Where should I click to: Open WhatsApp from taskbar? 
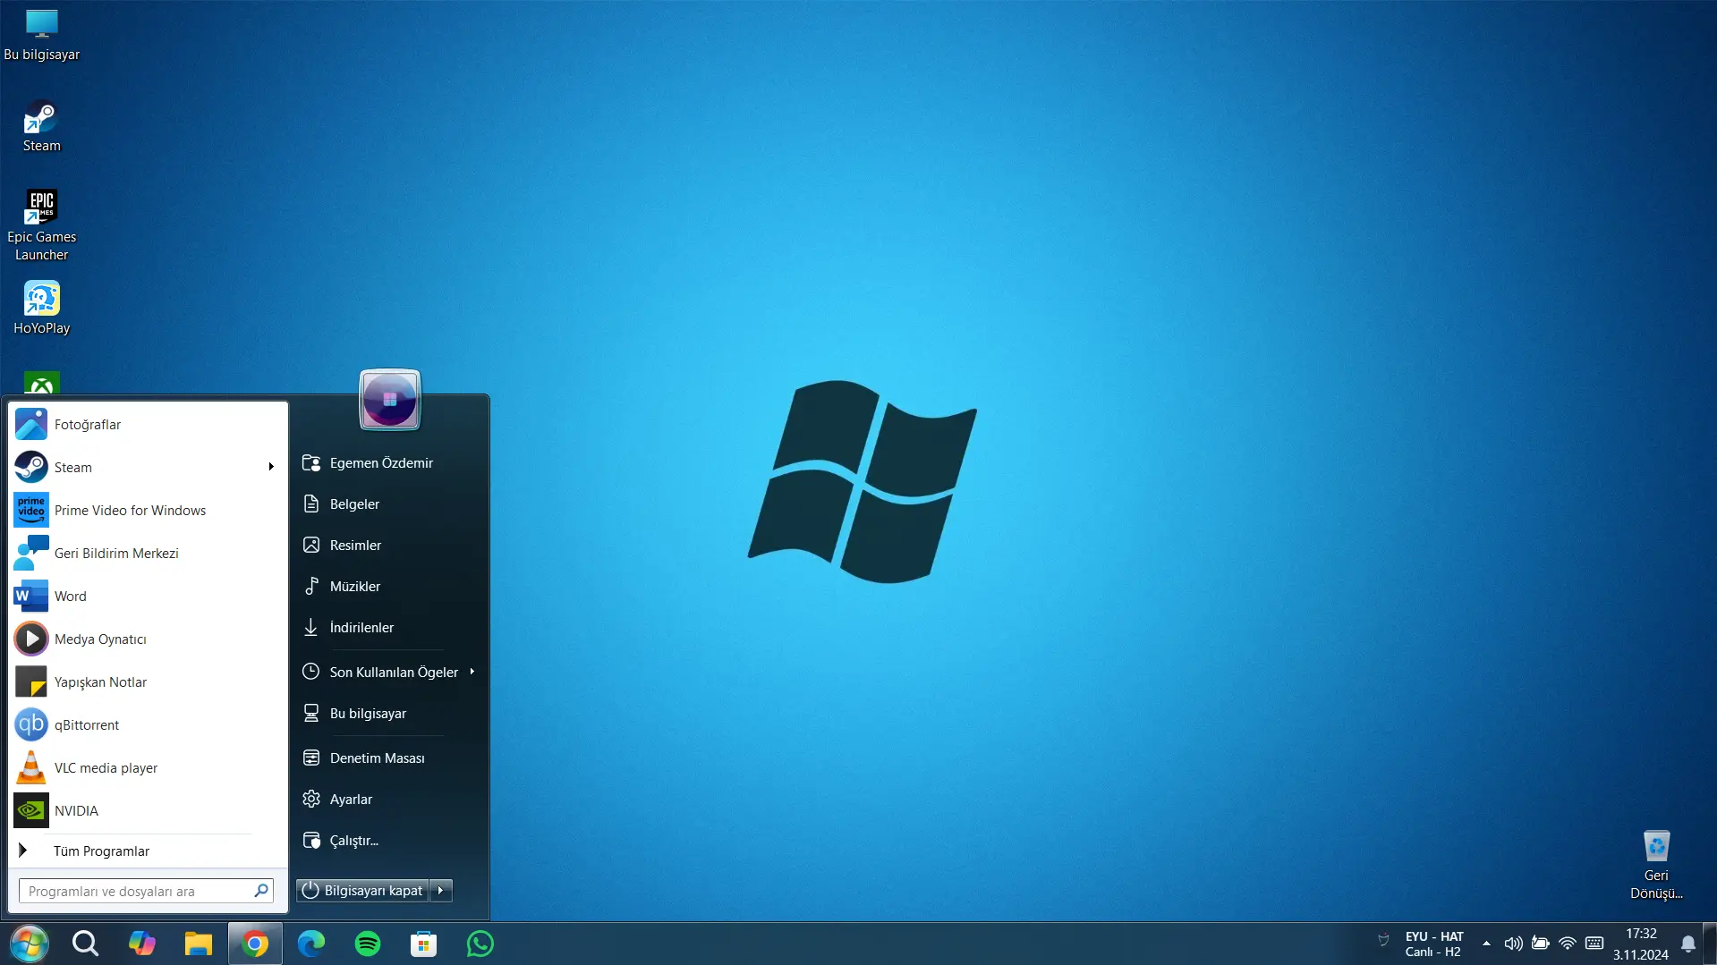480,944
